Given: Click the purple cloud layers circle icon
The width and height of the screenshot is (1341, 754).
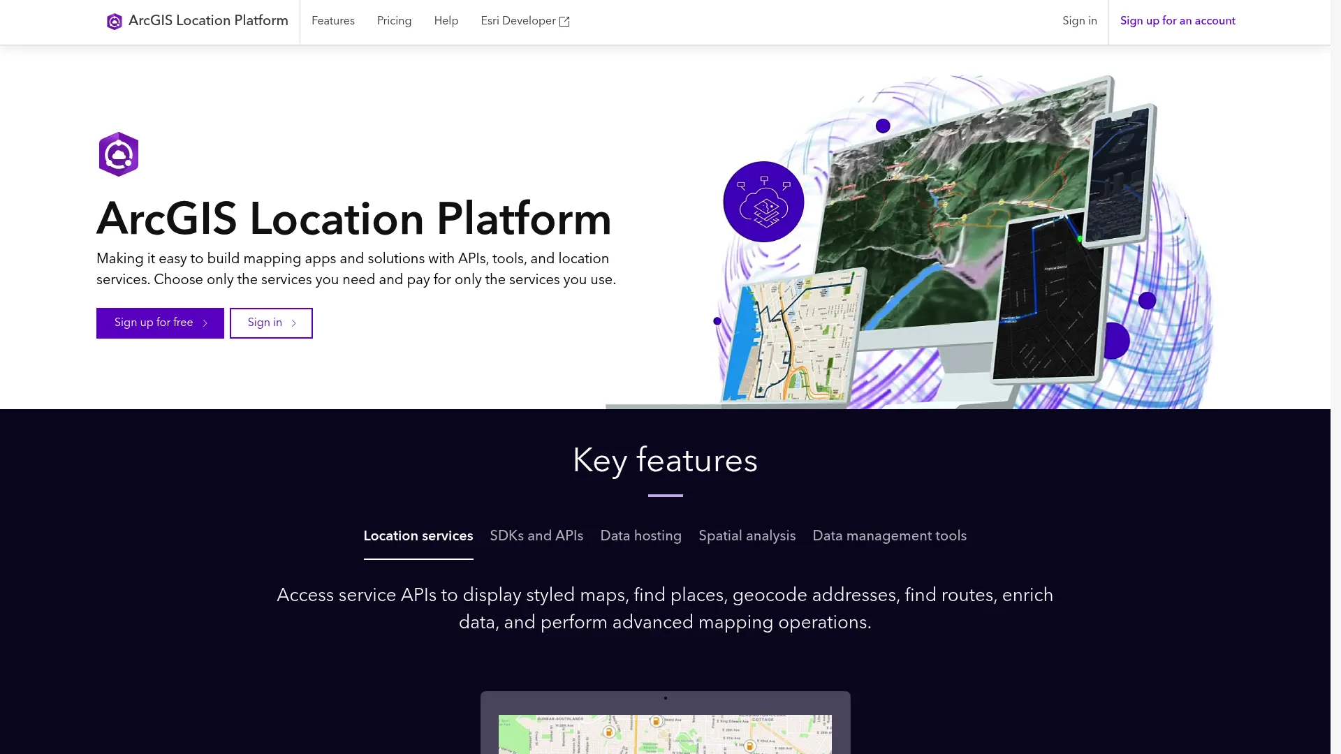Looking at the screenshot, I should [763, 202].
